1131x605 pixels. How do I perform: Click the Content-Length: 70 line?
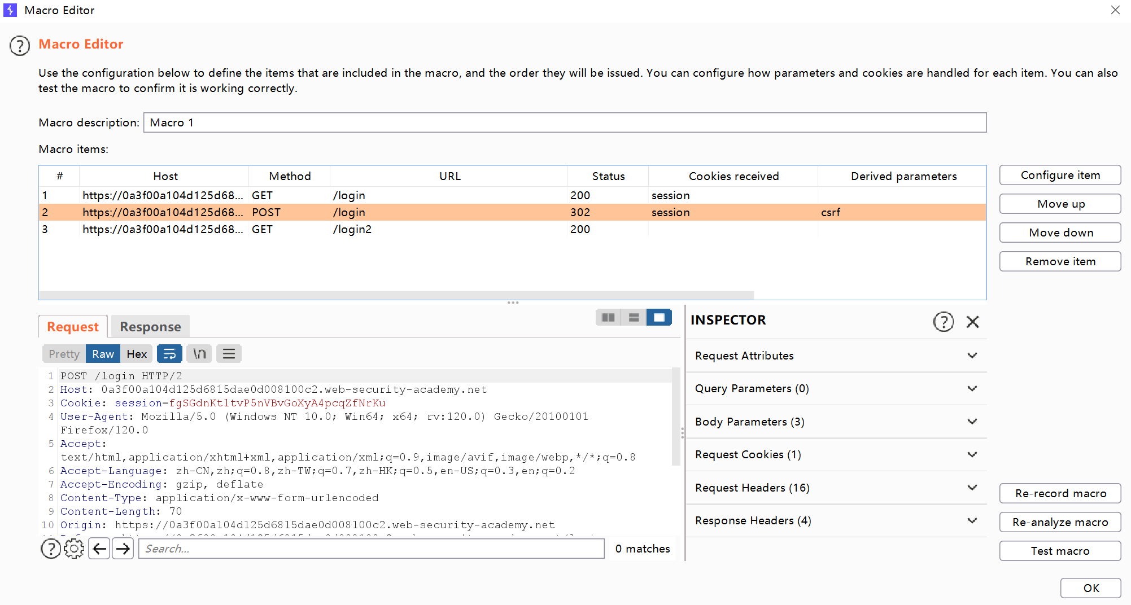pyautogui.click(x=121, y=511)
